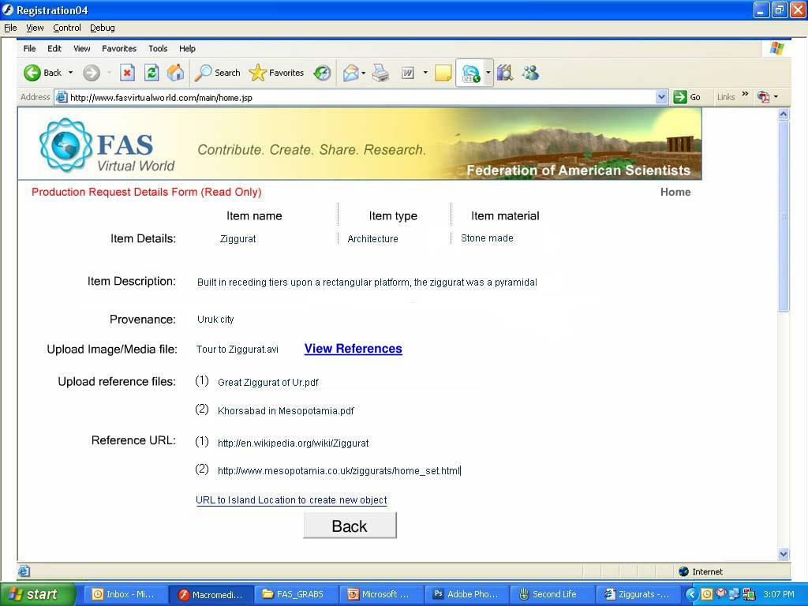Click the View References link
Image resolution: width=808 pixels, height=606 pixels.
click(353, 349)
